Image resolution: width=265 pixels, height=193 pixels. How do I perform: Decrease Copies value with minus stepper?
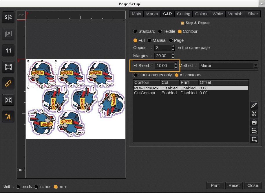click(x=173, y=49)
